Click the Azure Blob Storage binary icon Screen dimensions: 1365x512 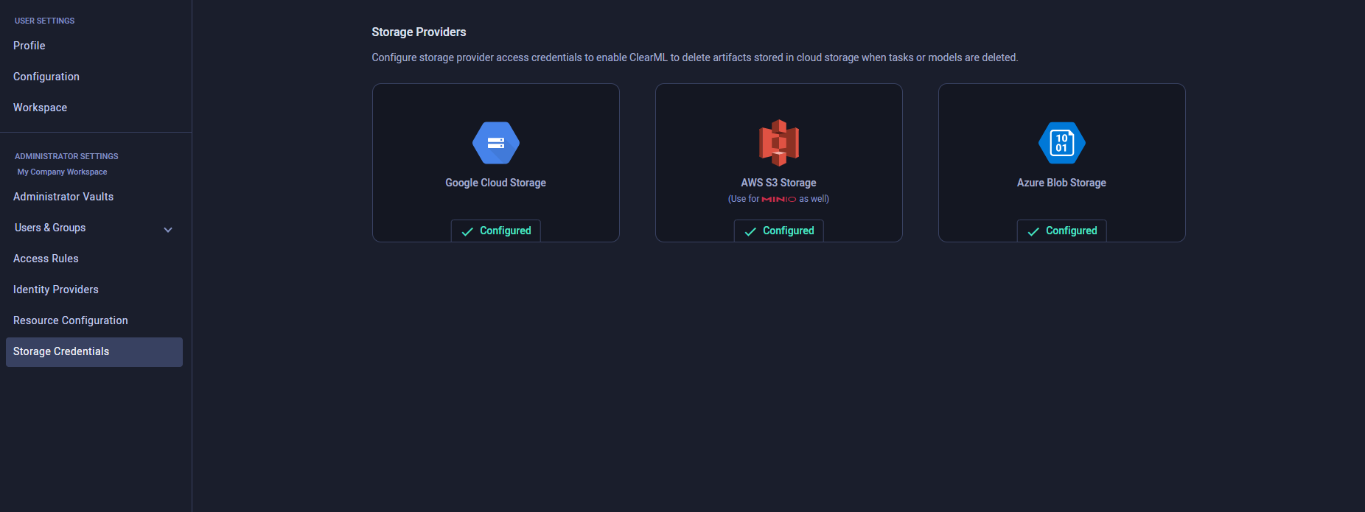1061,143
